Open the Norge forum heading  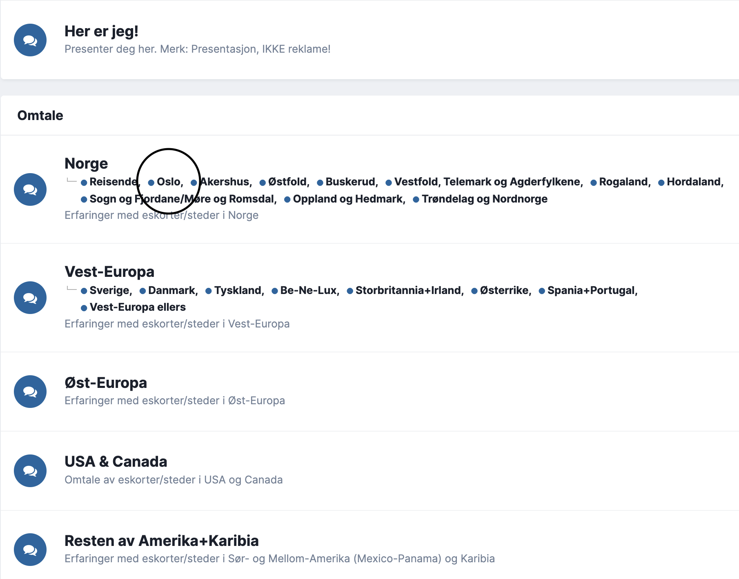pyautogui.click(x=86, y=163)
